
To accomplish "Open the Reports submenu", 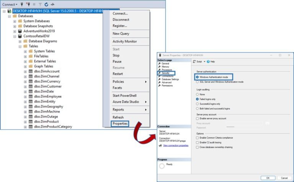I will click(129, 109).
